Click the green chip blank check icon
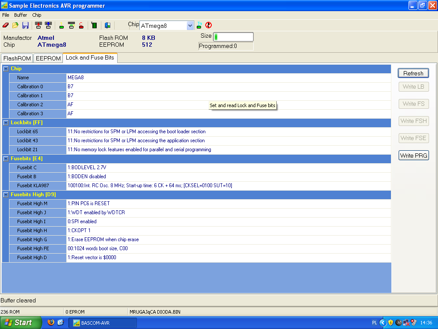Image resolution: width=438 pixels, height=329 pixels. 62,25
